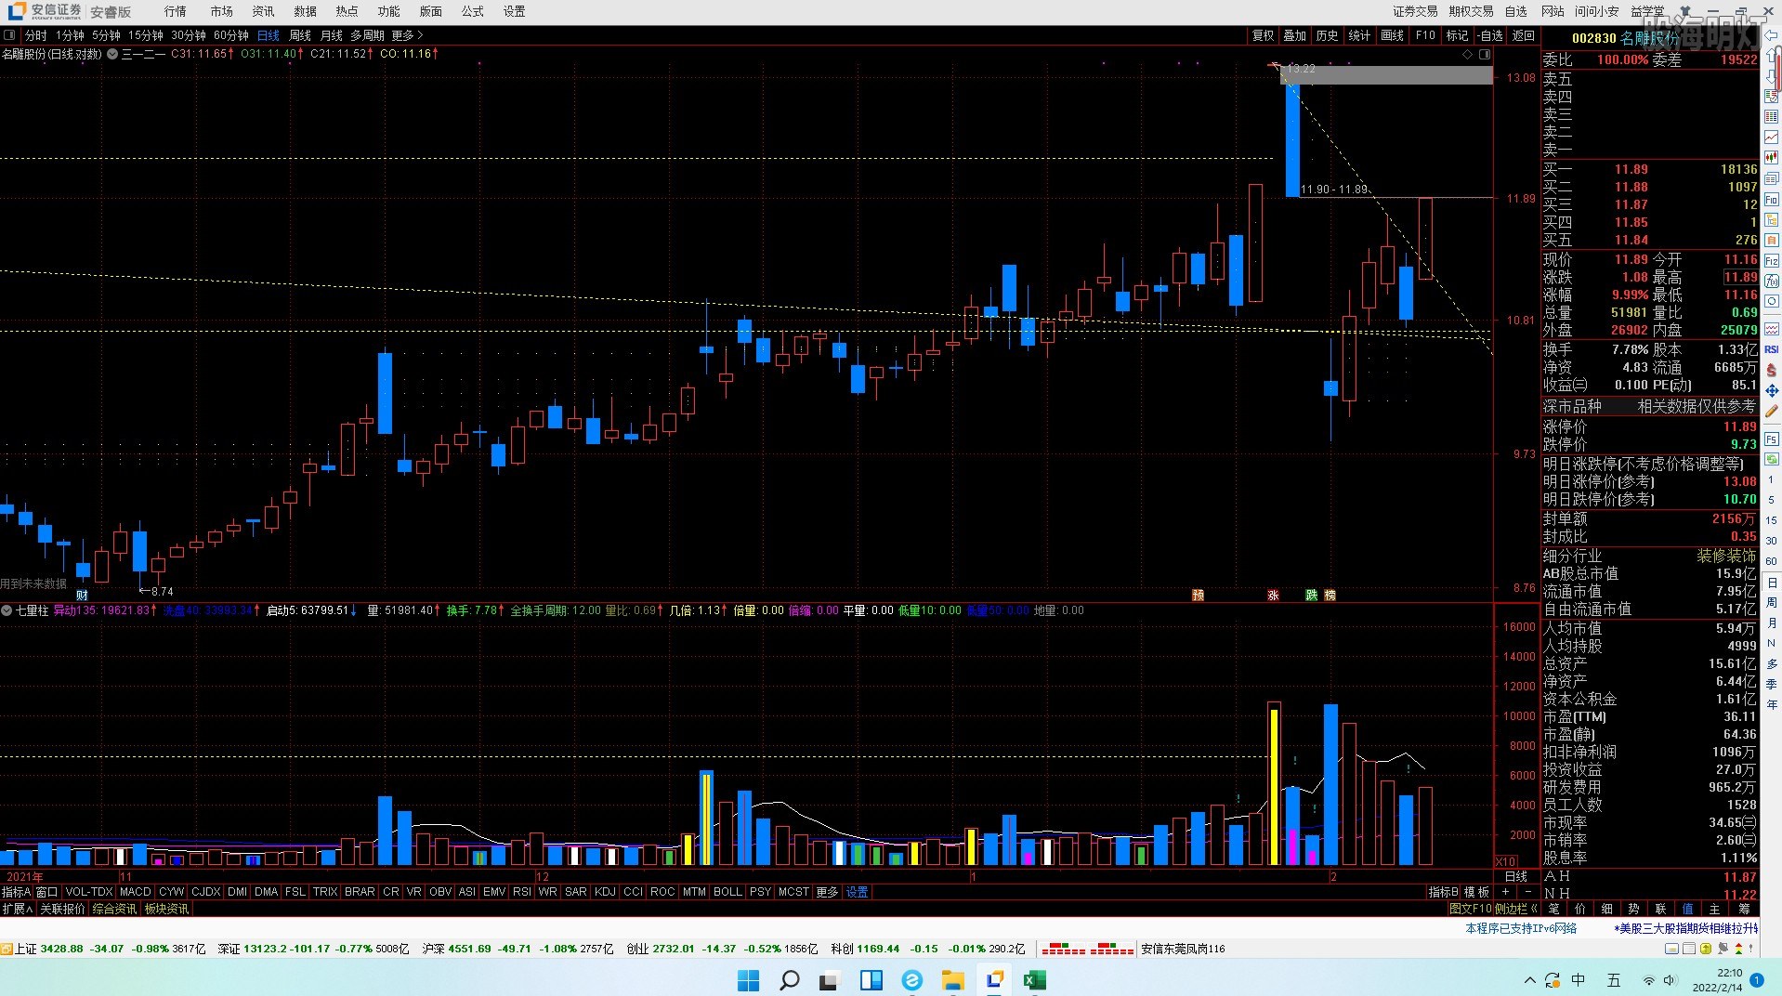Click the F10 icon in right sidebar

pos(1772,200)
